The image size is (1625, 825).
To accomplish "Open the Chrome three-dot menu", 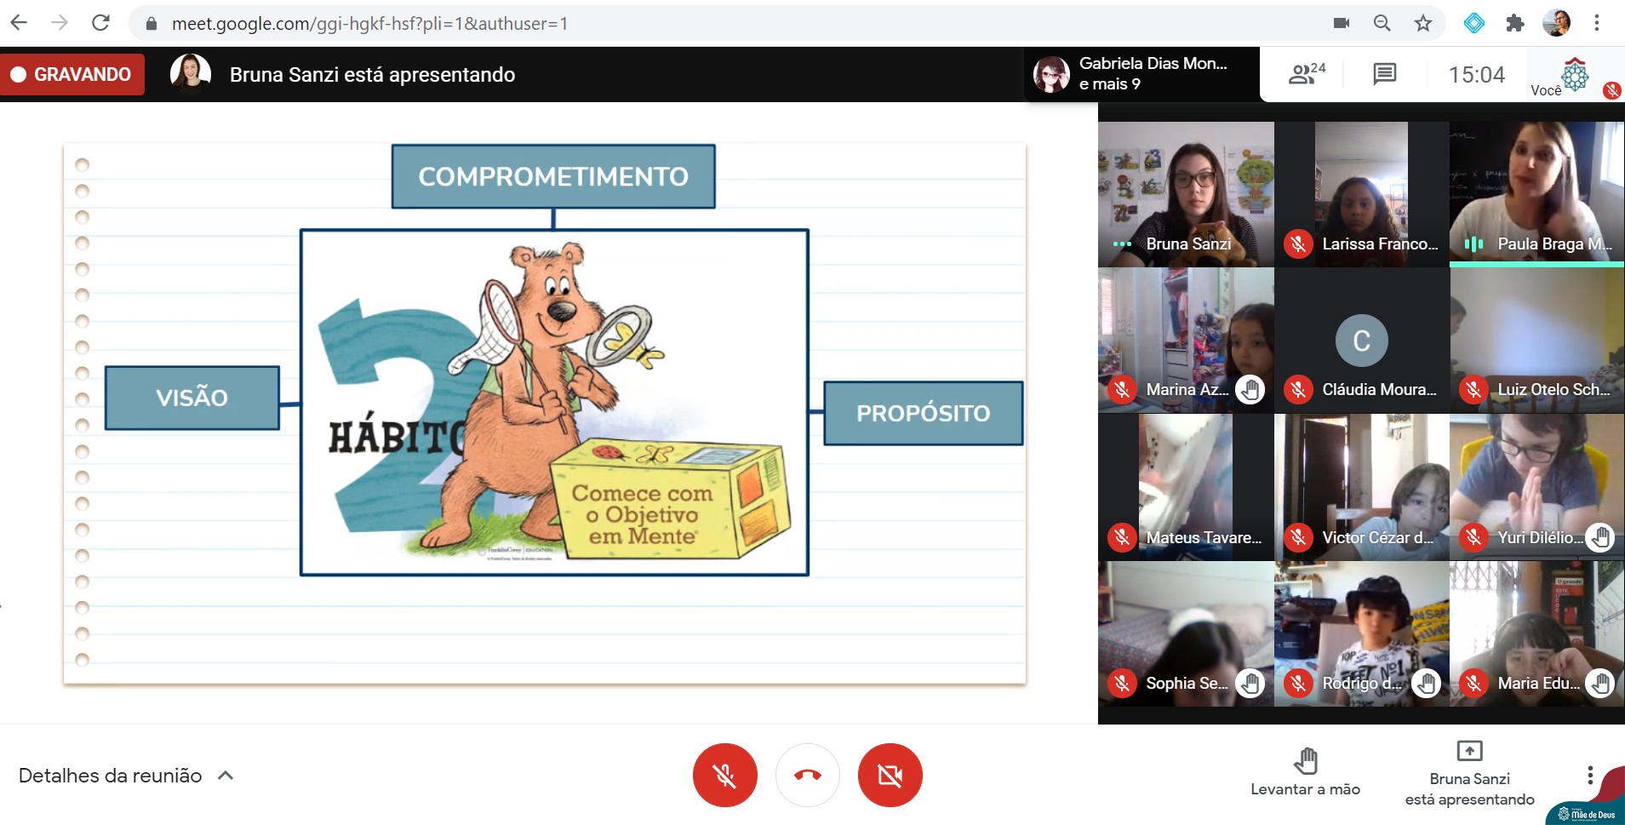I will point(1597,23).
